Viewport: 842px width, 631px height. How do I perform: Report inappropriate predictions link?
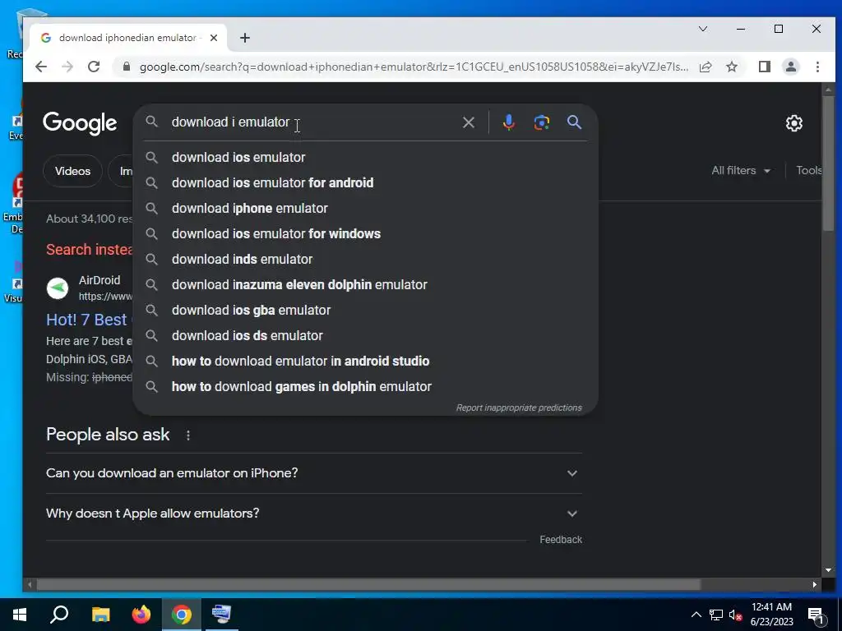coord(519,408)
